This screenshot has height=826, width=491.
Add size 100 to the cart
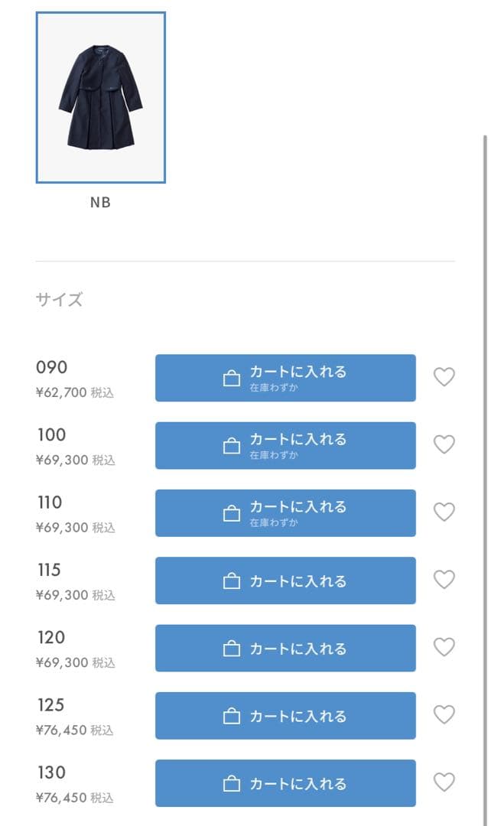[285, 444]
